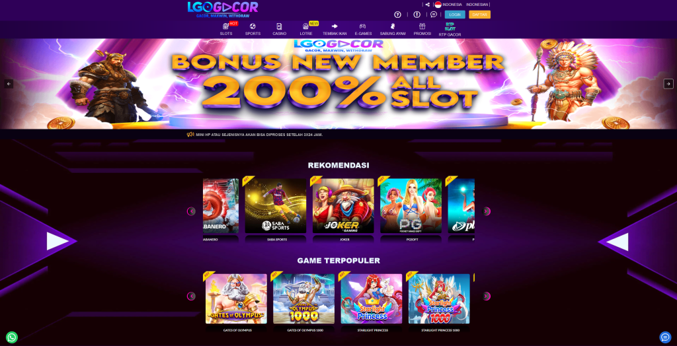Select the Sports soccer ball icon
This screenshot has width=677, height=346.
click(x=253, y=26)
